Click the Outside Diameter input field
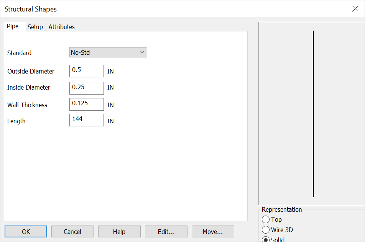Viewport: 365px width, 242px height. pos(86,71)
